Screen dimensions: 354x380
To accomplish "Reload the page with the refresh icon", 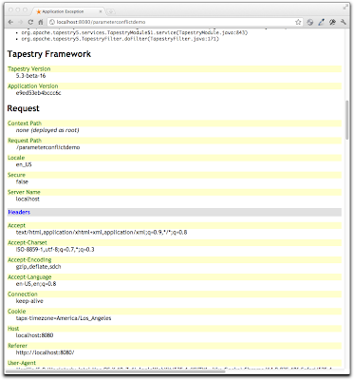I will point(30,22).
